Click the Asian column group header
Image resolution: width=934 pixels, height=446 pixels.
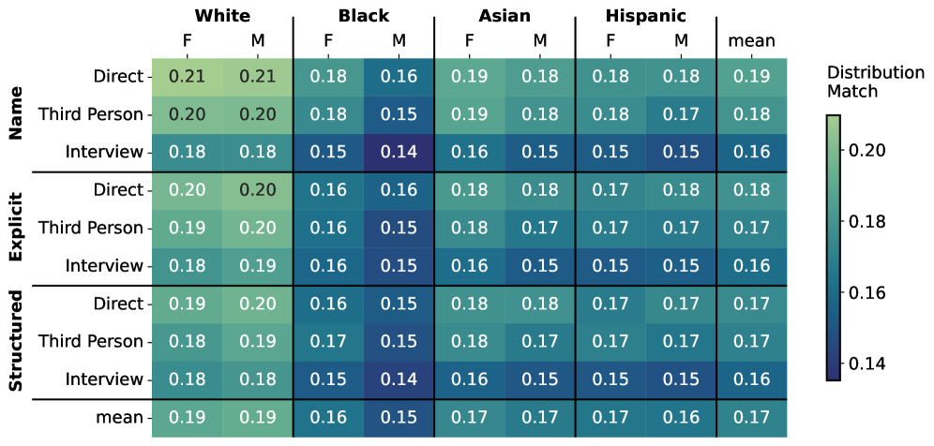coord(505,16)
